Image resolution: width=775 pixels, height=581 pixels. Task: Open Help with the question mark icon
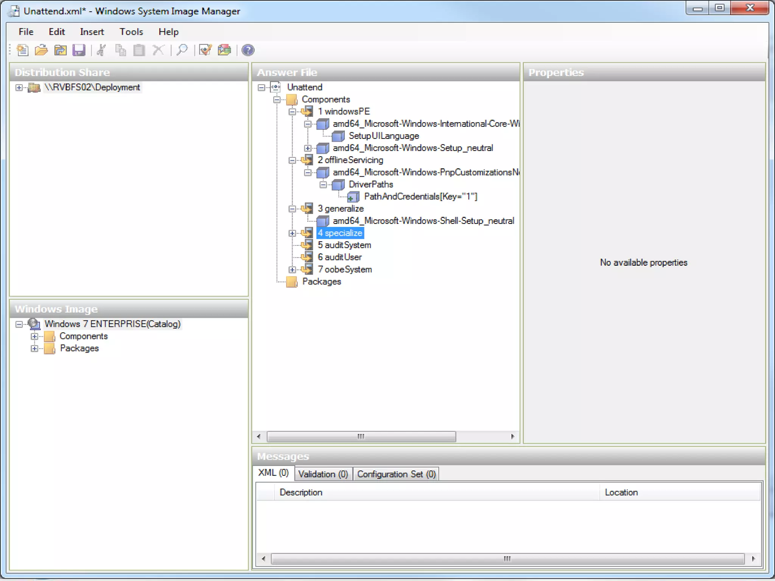248,50
